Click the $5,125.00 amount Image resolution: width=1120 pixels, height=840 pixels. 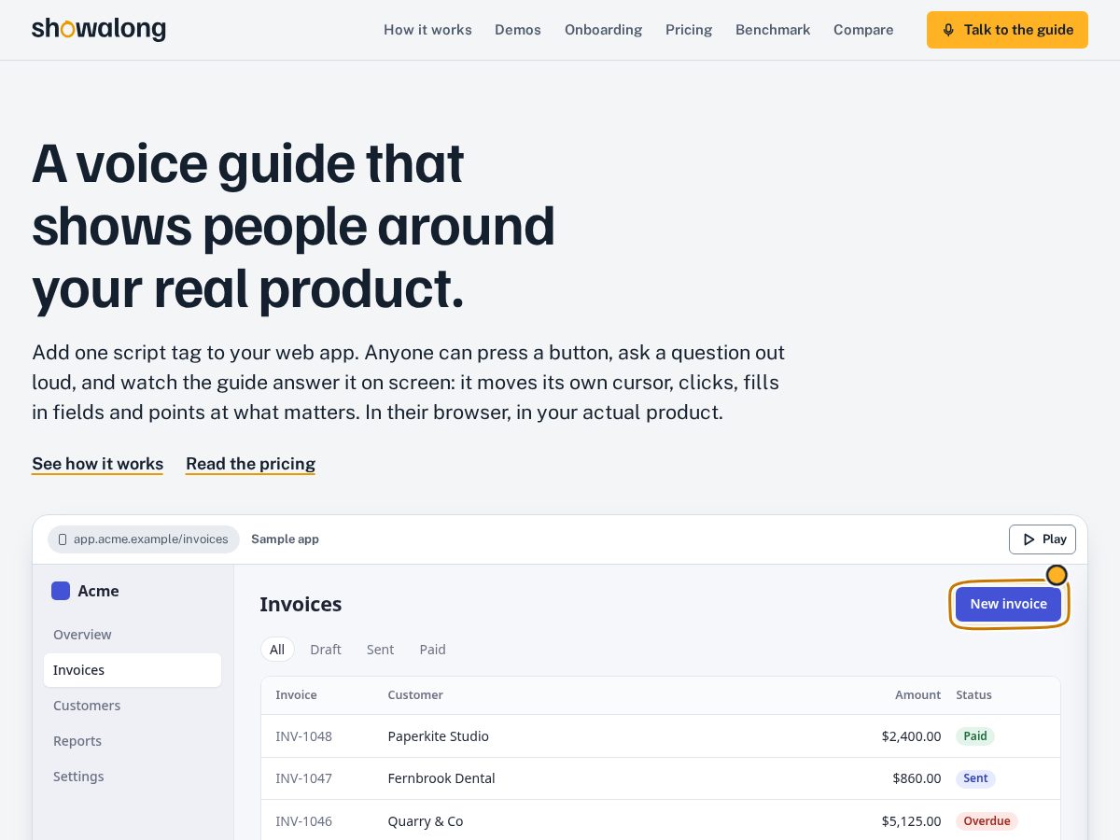point(911,821)
